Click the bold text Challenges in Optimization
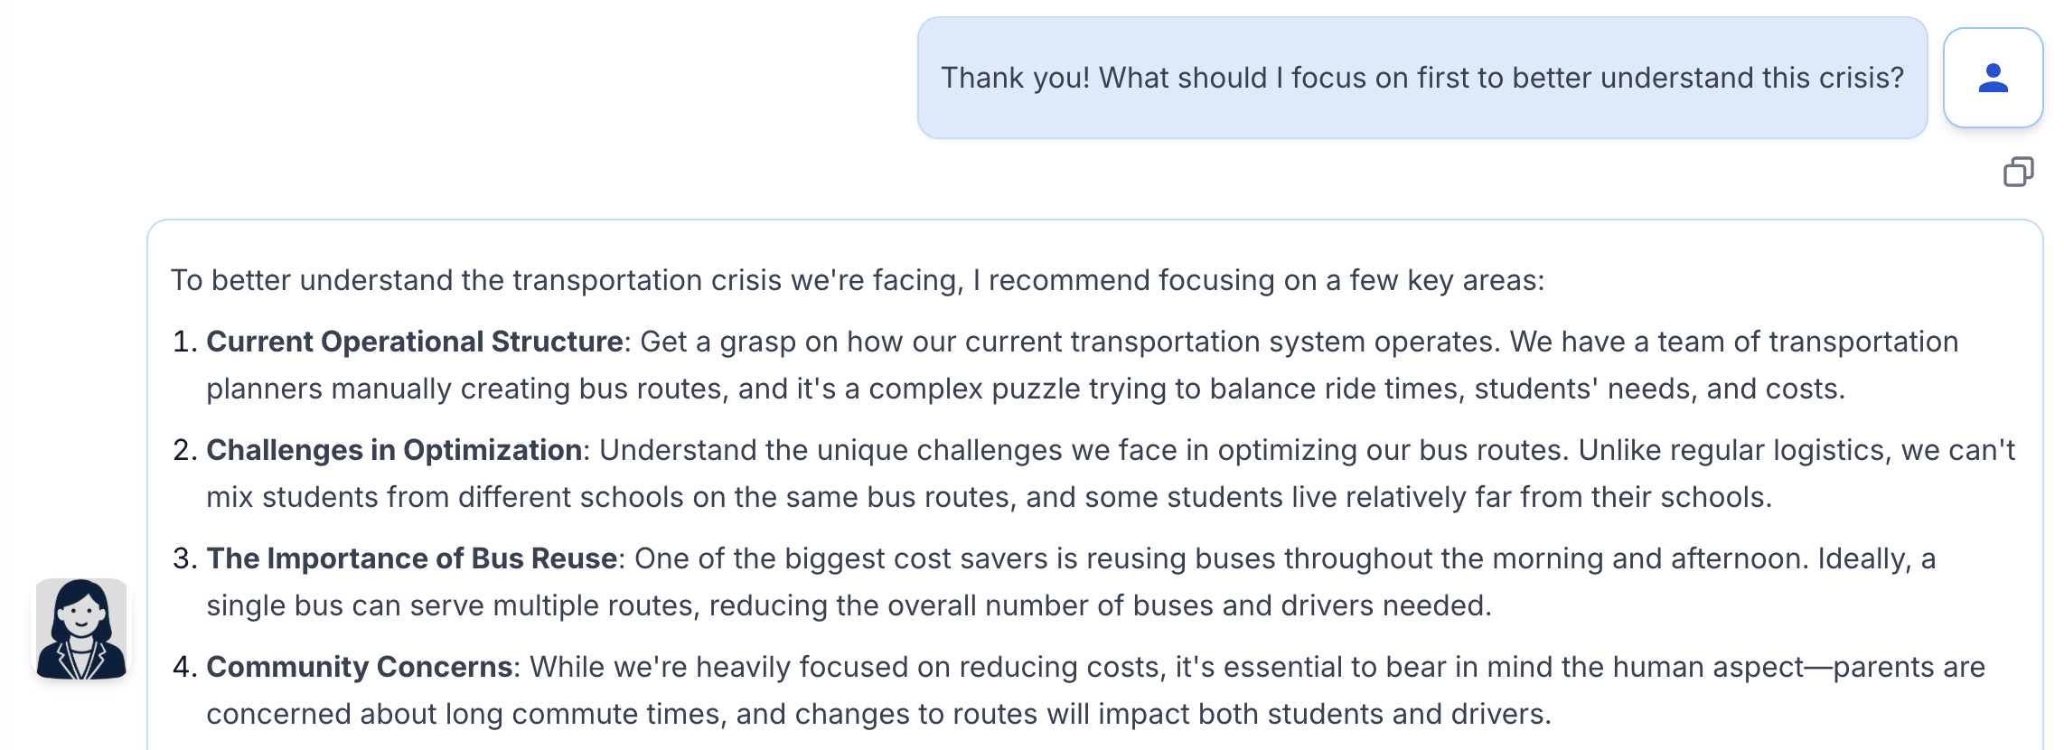Viewport: 2064px width, 750px height. 393,449
